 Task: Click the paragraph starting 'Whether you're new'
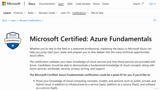(x=90, y=52)
